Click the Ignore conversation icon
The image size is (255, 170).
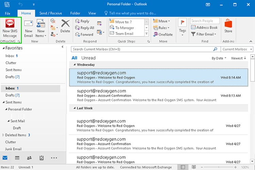pos(53,21)
